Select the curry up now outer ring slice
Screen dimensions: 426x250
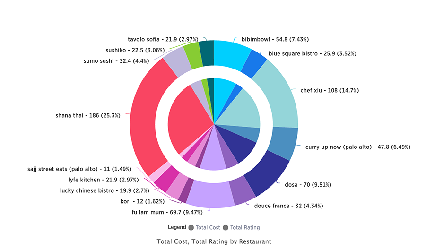[x=284, y=143]
